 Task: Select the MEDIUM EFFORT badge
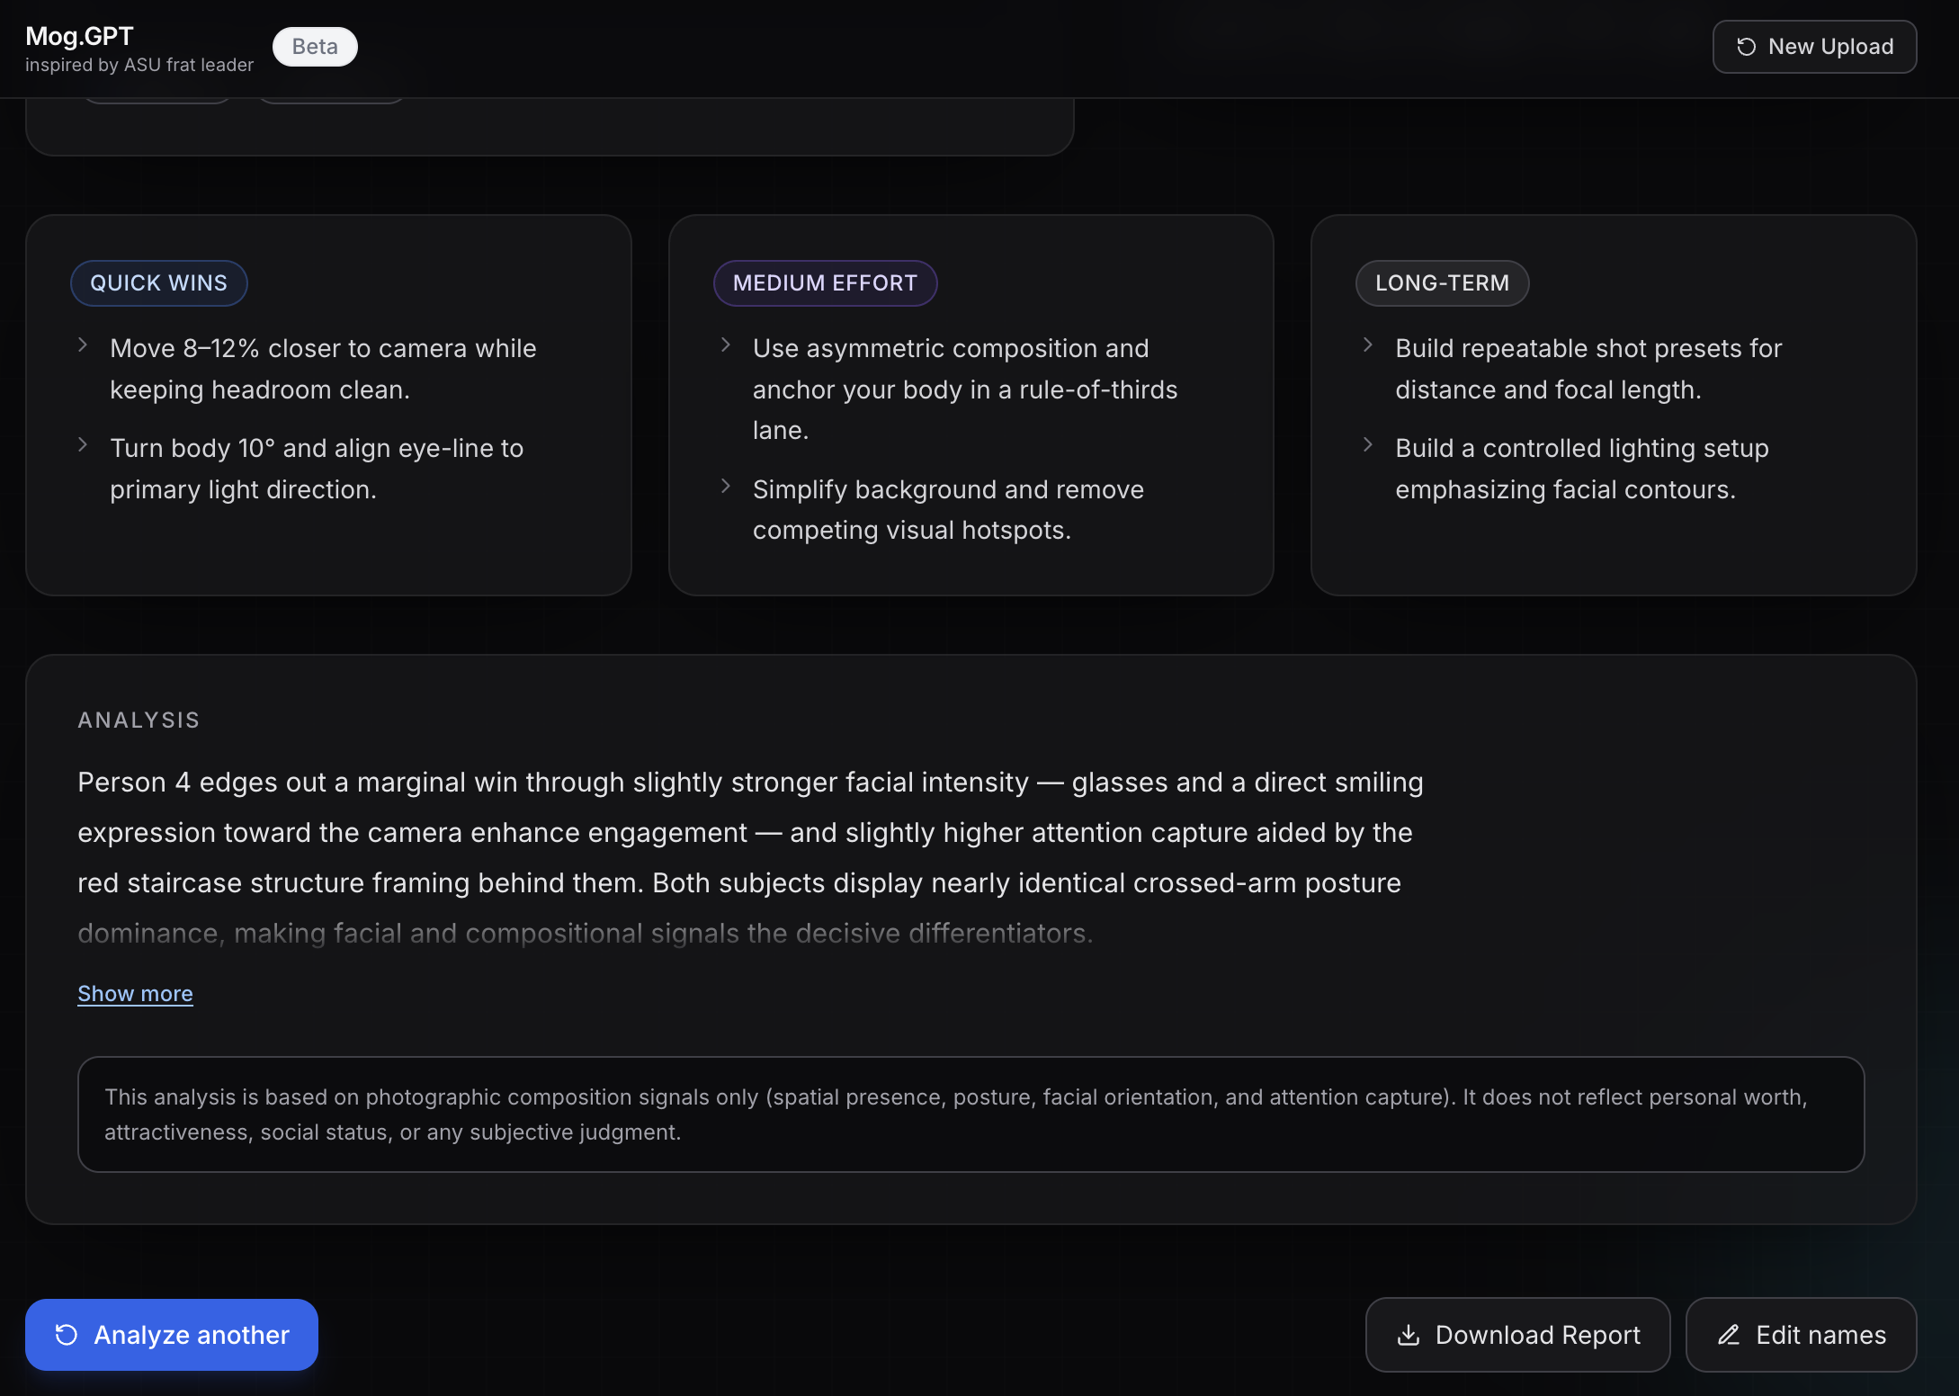(x=825, y=283)
